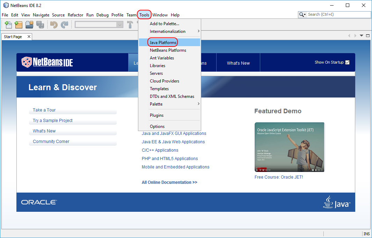Open the Take a Tour link
This screenshot has width=372, height=238.
click(x=44, y=110)
